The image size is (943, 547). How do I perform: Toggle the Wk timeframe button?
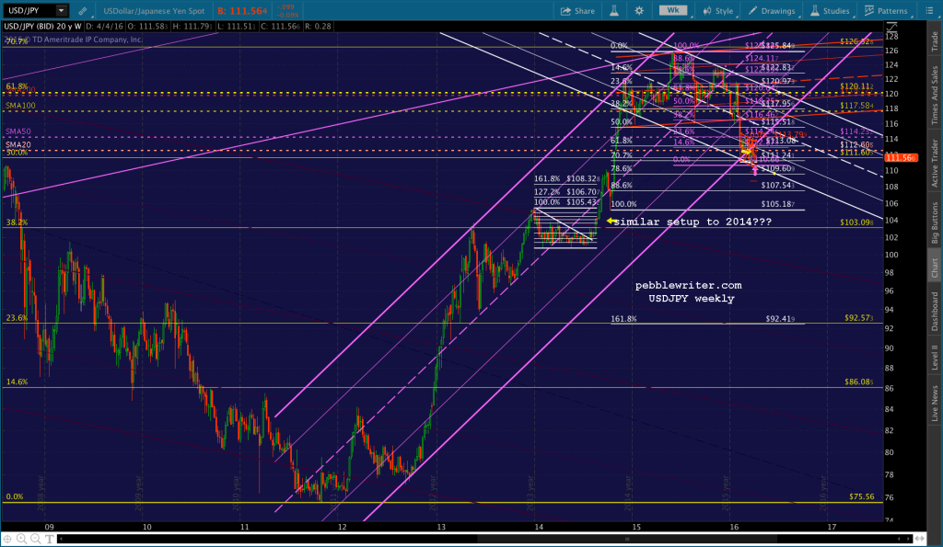tap(673, 11)
